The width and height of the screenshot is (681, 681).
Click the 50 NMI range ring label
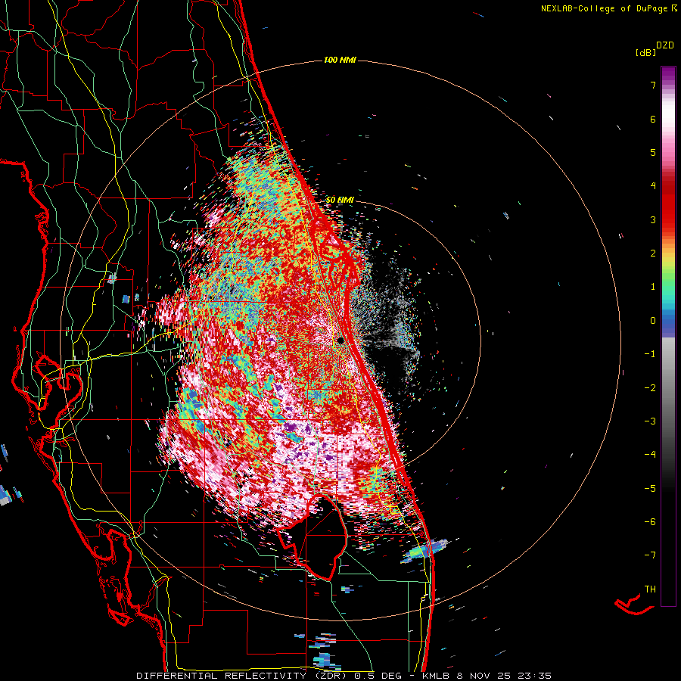point(340,200)
